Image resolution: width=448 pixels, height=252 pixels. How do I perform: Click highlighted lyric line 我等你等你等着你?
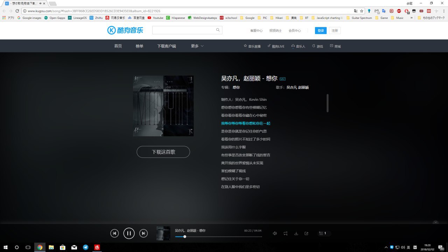coord(246,124)
